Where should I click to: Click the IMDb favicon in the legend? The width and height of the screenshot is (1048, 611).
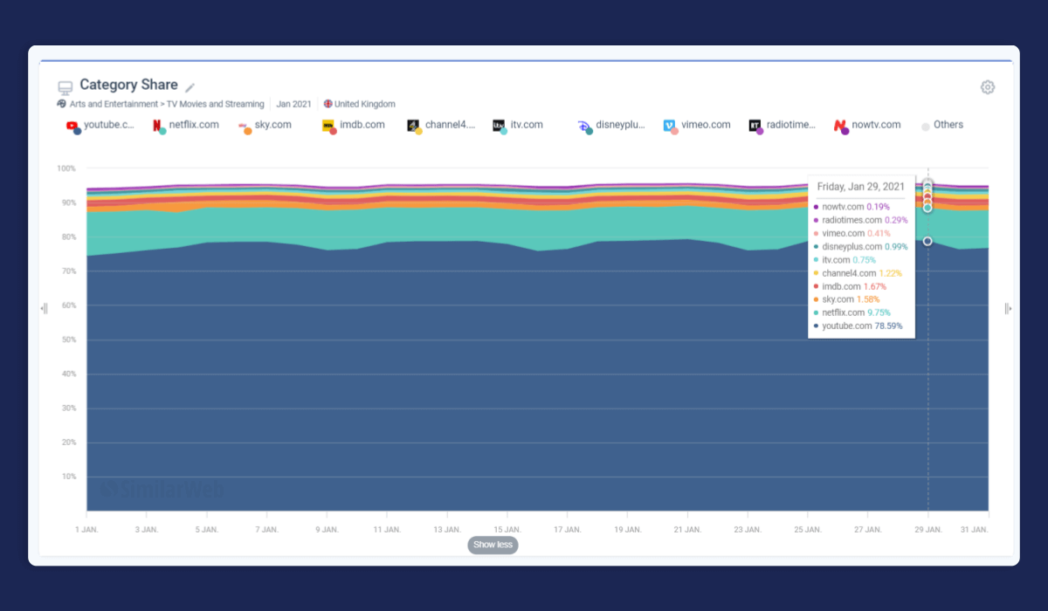pyautogui.click(x=328, y=126)
